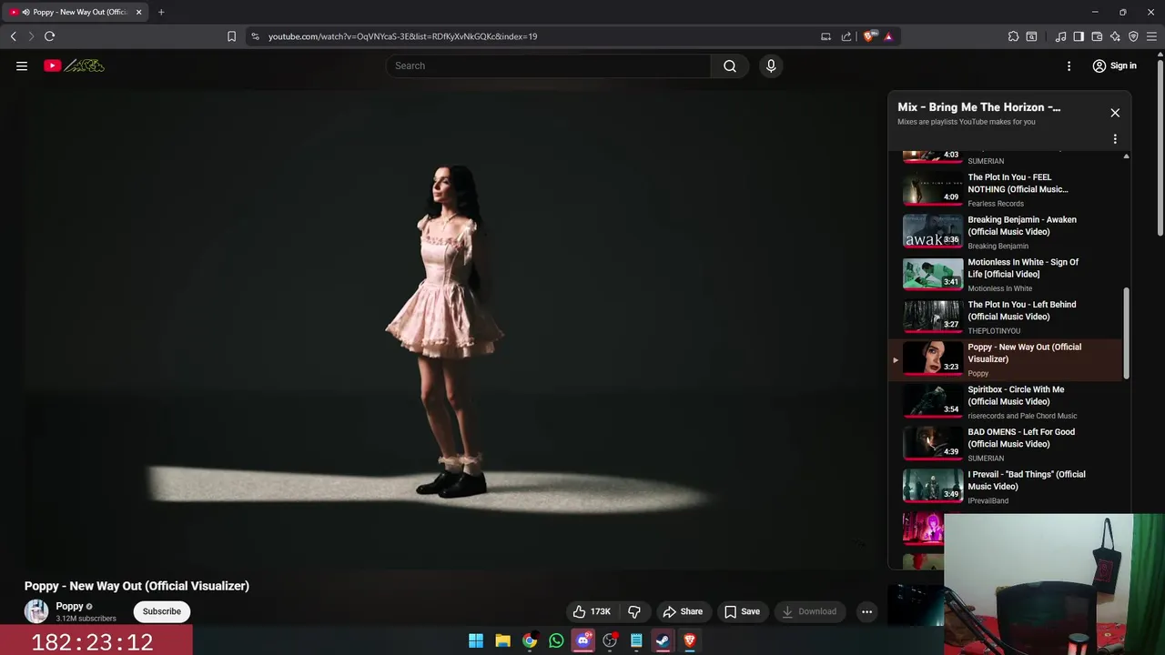Click Sign in button
The height and width of the screenshot is (655, 1165).
coord(1114,65)
